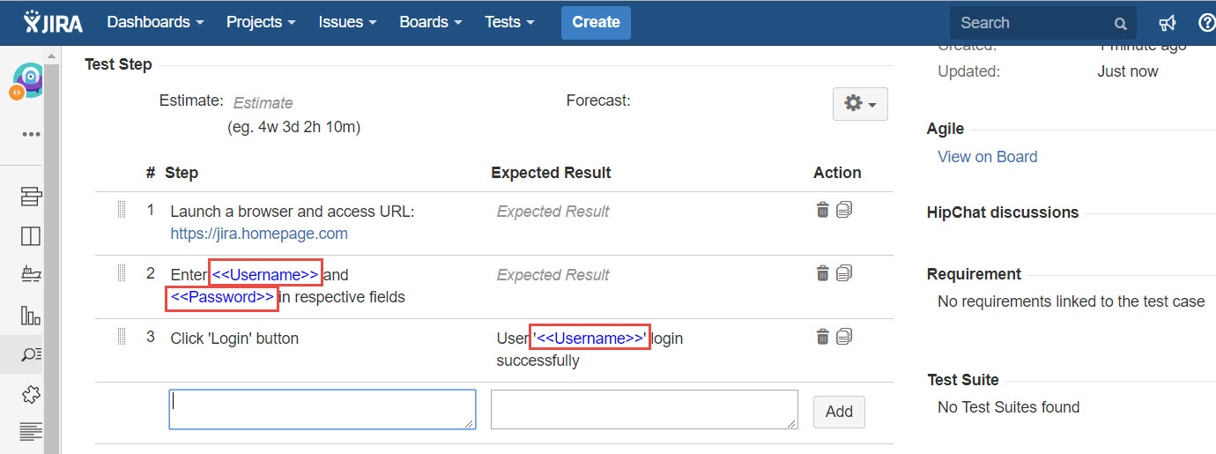The image size is (1216, 454).
Task: Open the Reports bar chart sidebar icon
Action: coord(31,315)
